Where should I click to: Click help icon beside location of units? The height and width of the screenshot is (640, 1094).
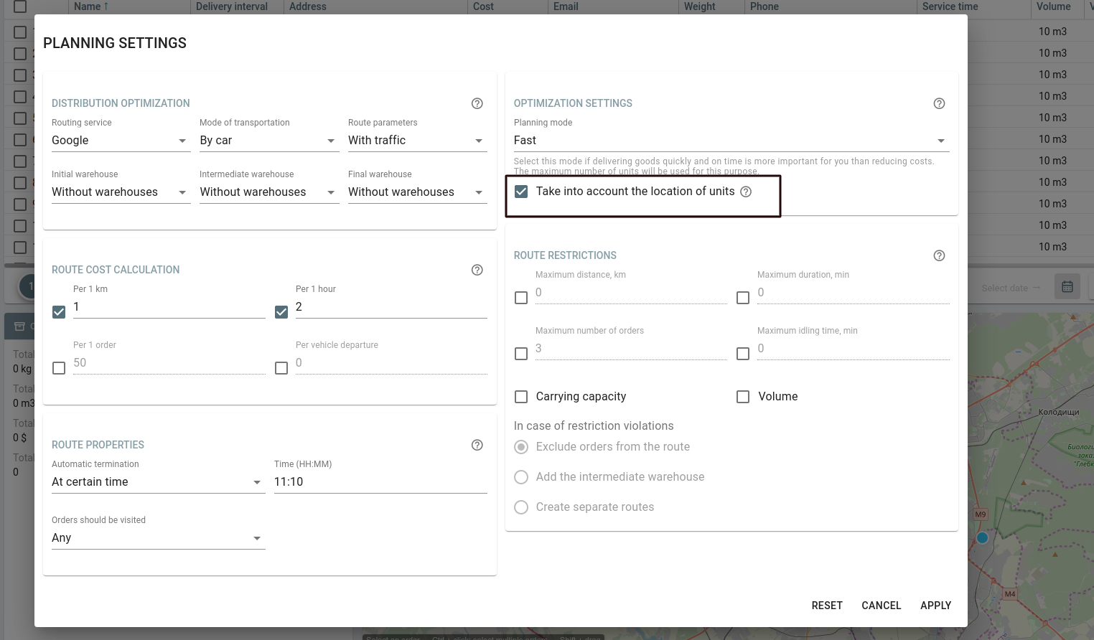coord(746,192)
